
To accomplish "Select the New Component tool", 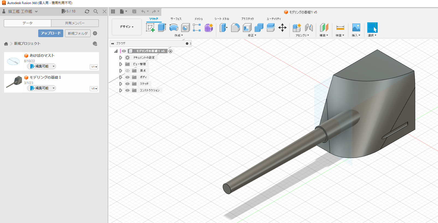I will (x=297, y=28).
